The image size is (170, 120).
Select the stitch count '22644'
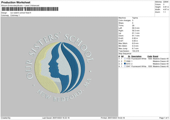click(x=166, y=2)
